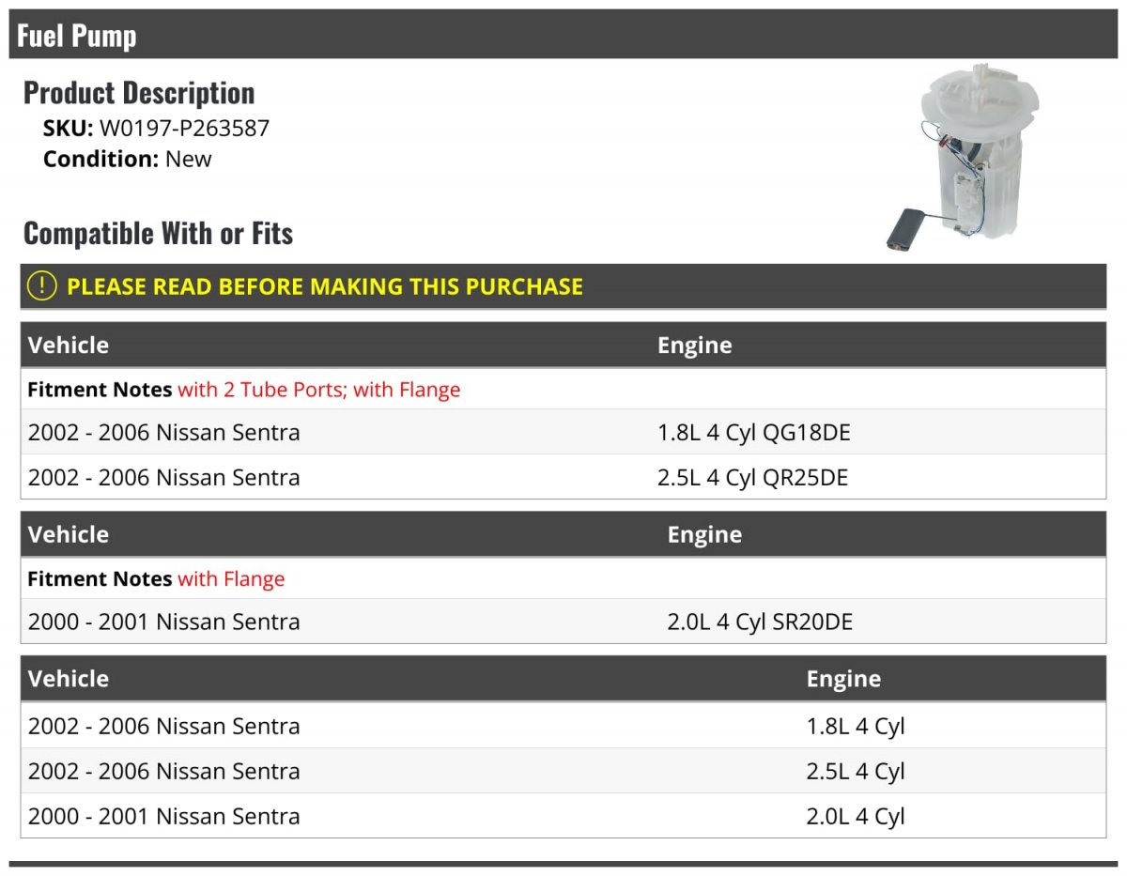The image size is (1127, 876).
Task: Click the red 'with Flange' fitment note
Action: pos(231,578)
